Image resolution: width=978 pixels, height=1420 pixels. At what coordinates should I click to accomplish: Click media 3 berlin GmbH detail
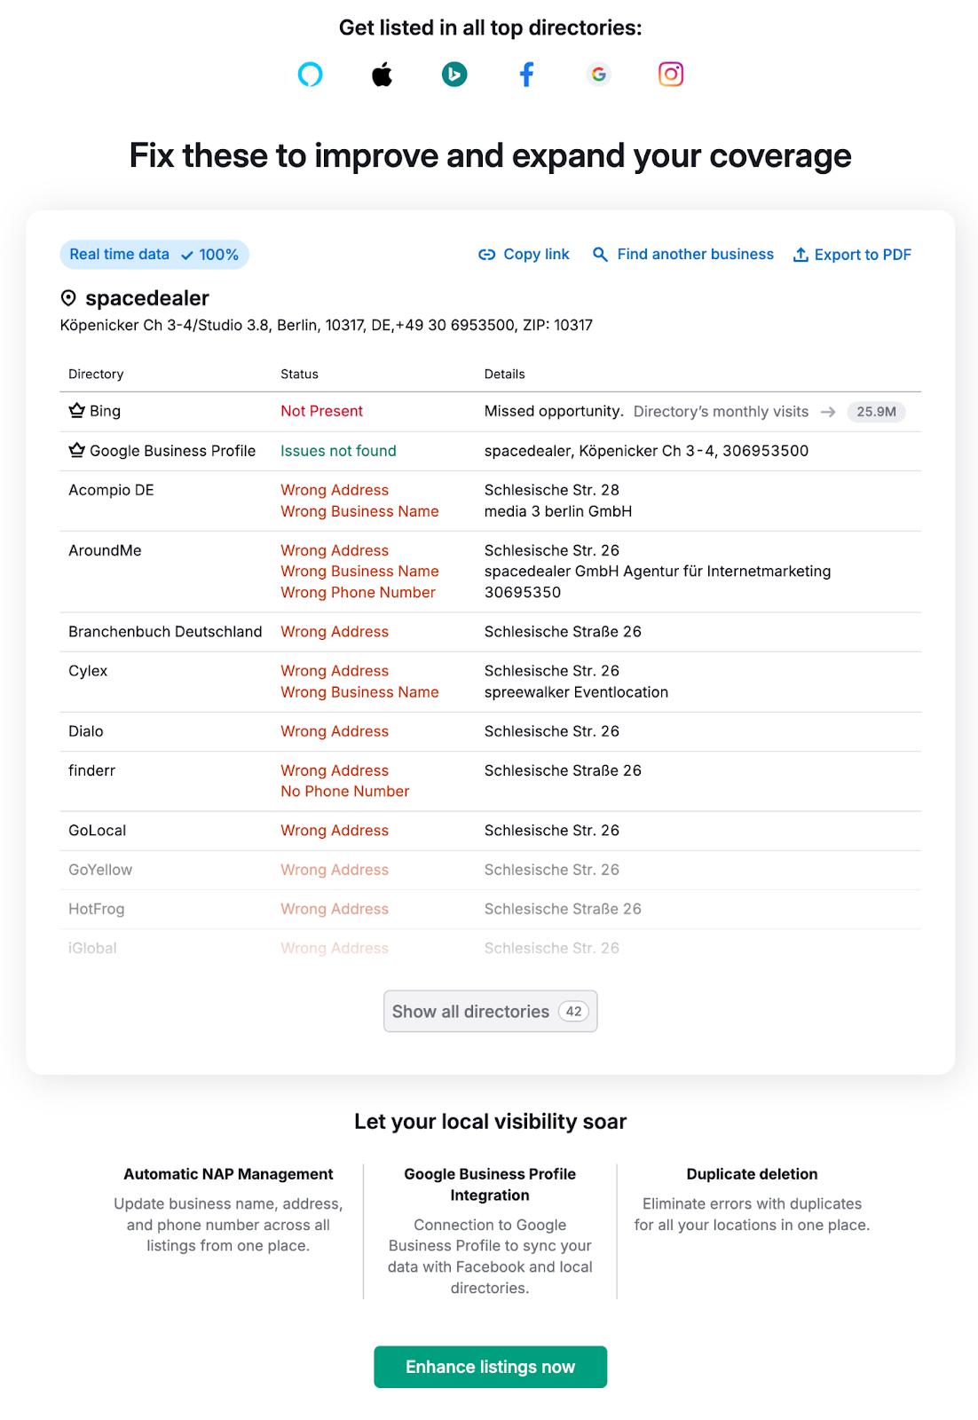(558, 511)
